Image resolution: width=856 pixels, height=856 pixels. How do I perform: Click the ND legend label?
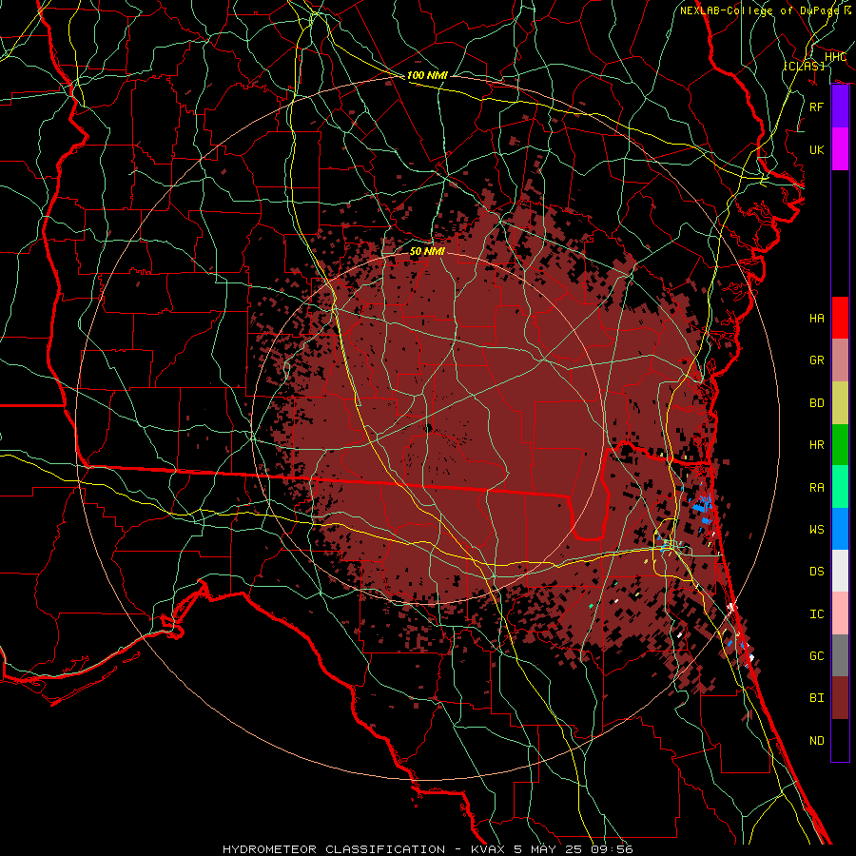coord(816,741)
